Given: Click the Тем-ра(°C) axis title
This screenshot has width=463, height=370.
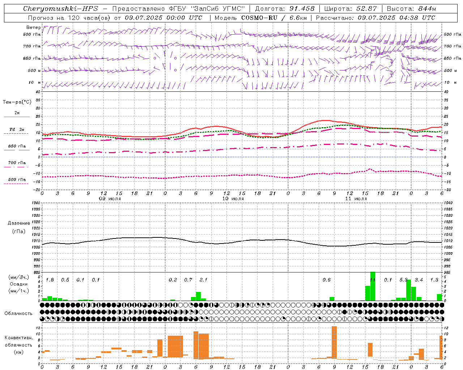Looking at the screenshot, I should 17,102.
